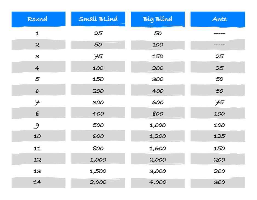Select the round 3 number cell
This screenshot has width=257, height=200.
(37, 56)
